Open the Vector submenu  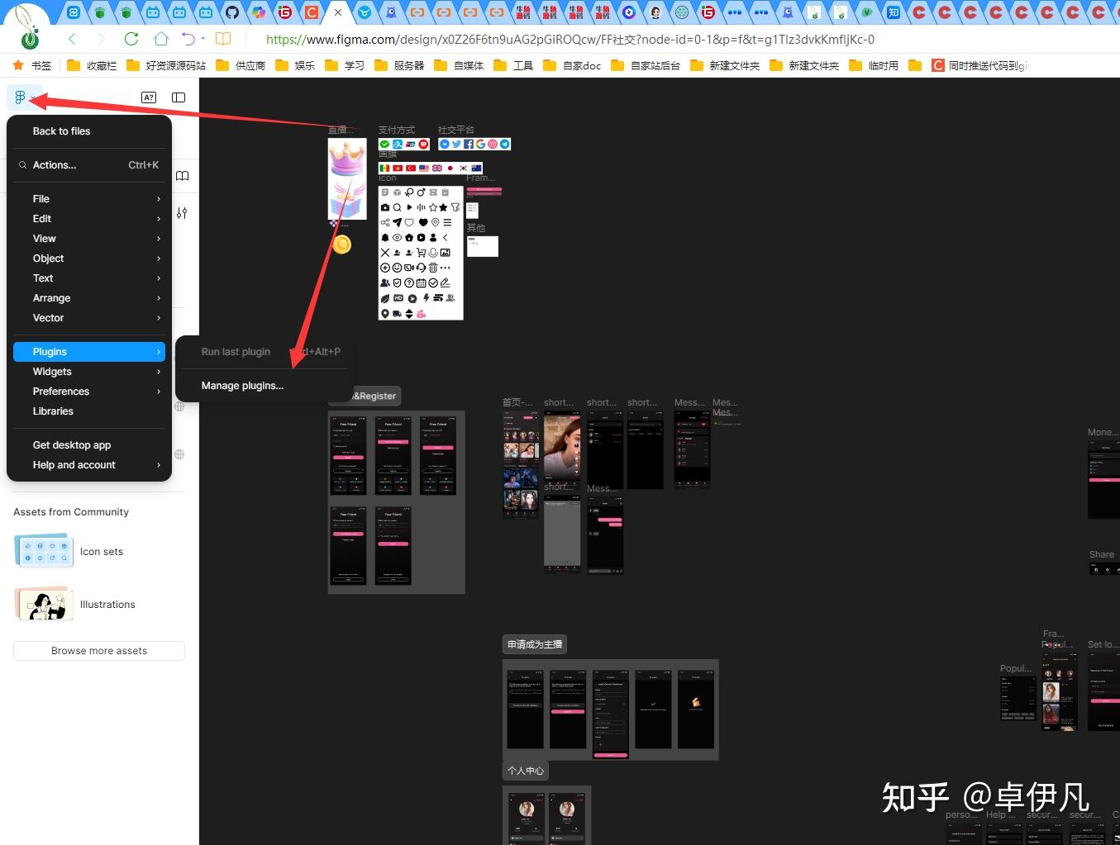coord(89,318)
